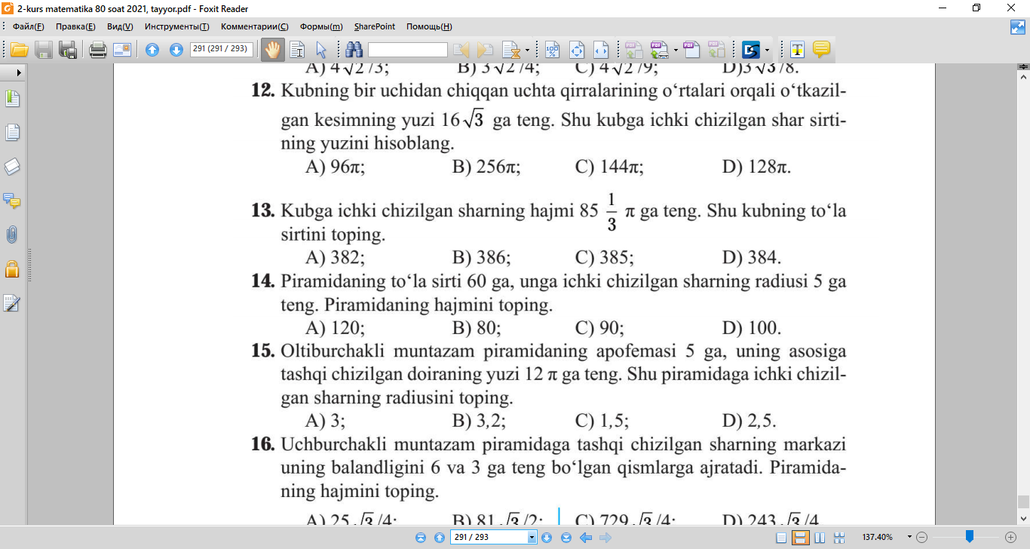Open the Файл menu
Image resolution: width=1030 pixels, height=549 pixels.
tap(29, 26)
